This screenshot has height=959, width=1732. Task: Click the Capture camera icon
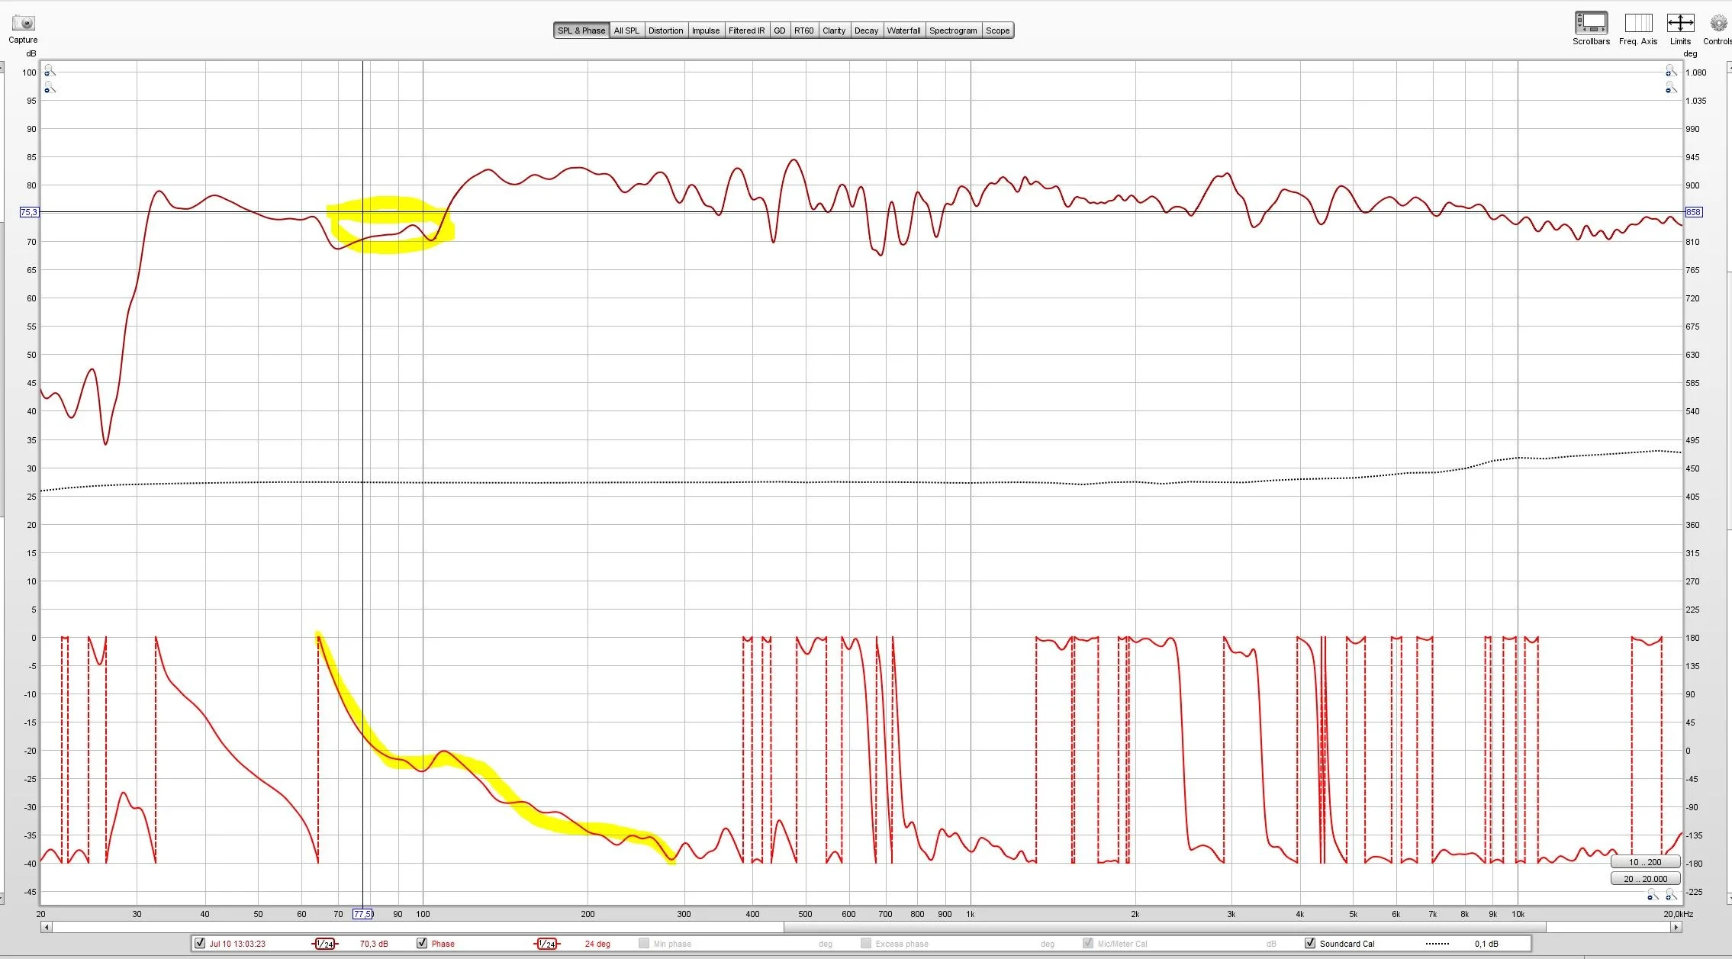23,23
